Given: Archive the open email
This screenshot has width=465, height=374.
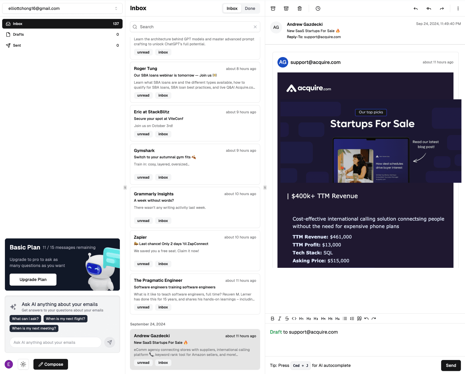Looking at the screenshot, I should [273, 9].
